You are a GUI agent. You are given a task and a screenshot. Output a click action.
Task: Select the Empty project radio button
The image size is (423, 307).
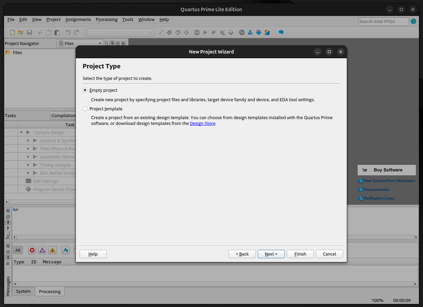(x=85, y=90)
